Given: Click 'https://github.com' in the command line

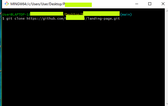Looking at the screenshot, I should (x=45, y=18).
